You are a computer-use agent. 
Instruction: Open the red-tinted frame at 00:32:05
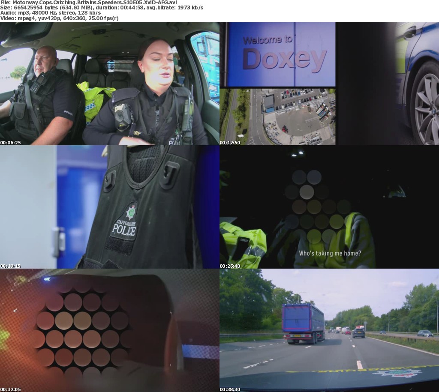(110, 330)
